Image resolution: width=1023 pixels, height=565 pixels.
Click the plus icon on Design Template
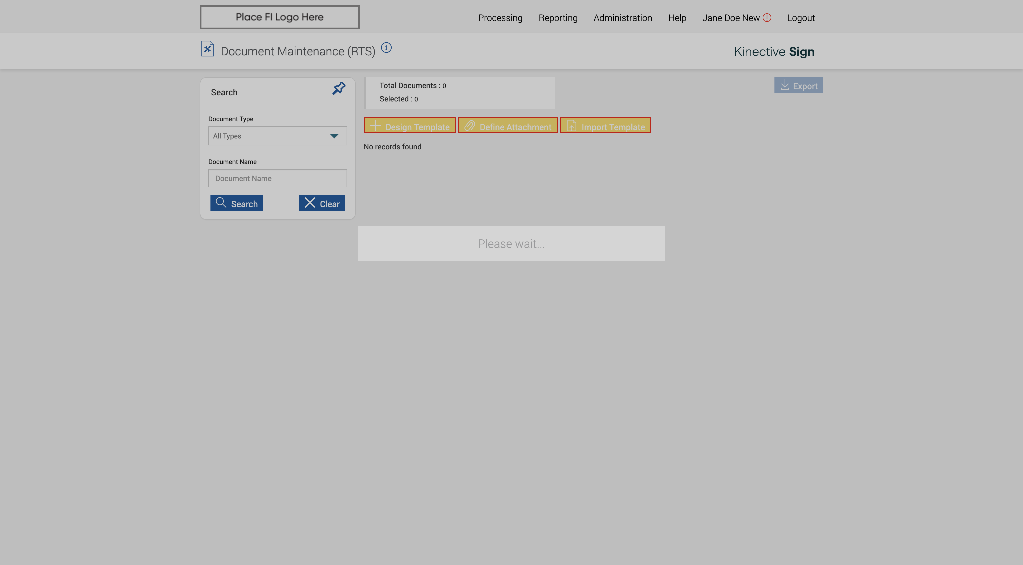375,126
